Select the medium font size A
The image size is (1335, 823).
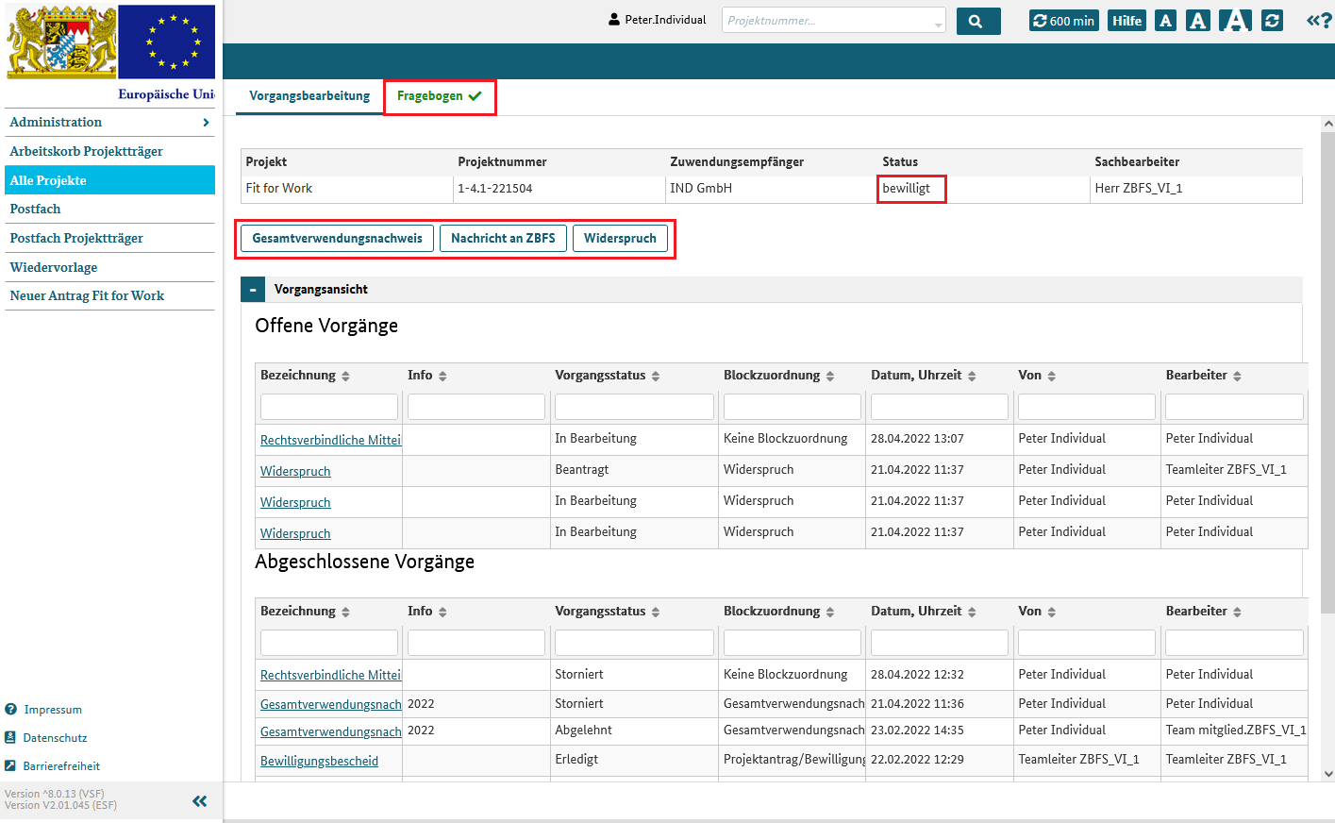tap(1198, 21)
